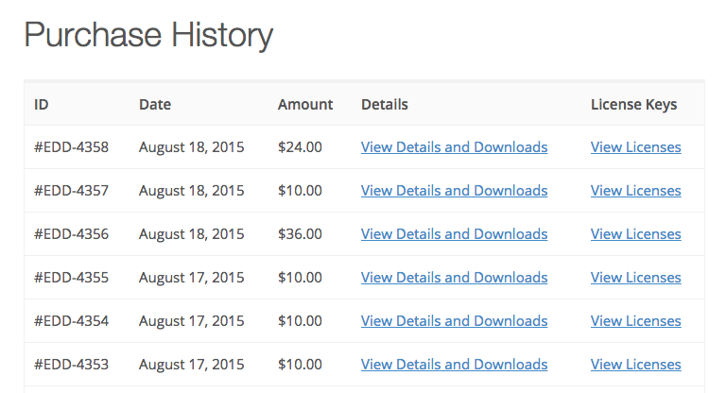
Task: Click the Date column header
Action: coord(155,105)
